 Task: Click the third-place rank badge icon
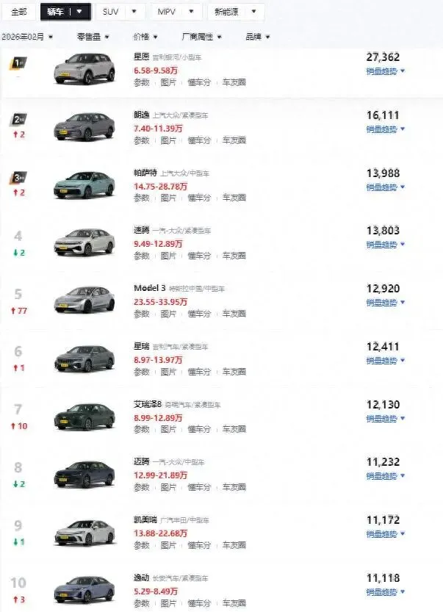[x=18, y=178]
